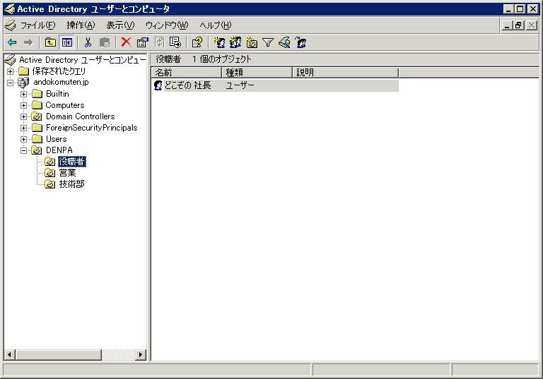Select the DENPA organizational unit
The width and height of the screenshot is (543, 379).
point(59,150)
